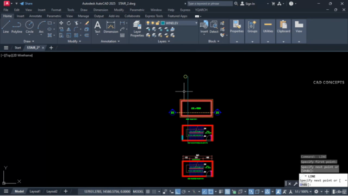Viewport: 348px width, 196px height.
Task: Add a new drawing tab with plus
Action: [x=51, y=48]
